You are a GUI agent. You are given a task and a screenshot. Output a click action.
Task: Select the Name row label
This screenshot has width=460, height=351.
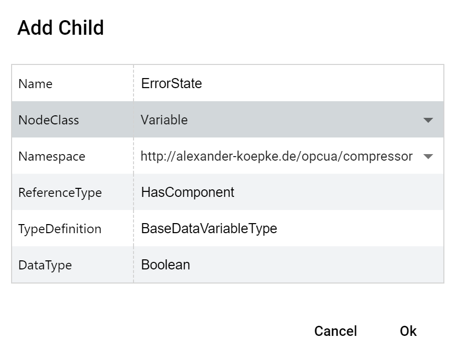35,84
